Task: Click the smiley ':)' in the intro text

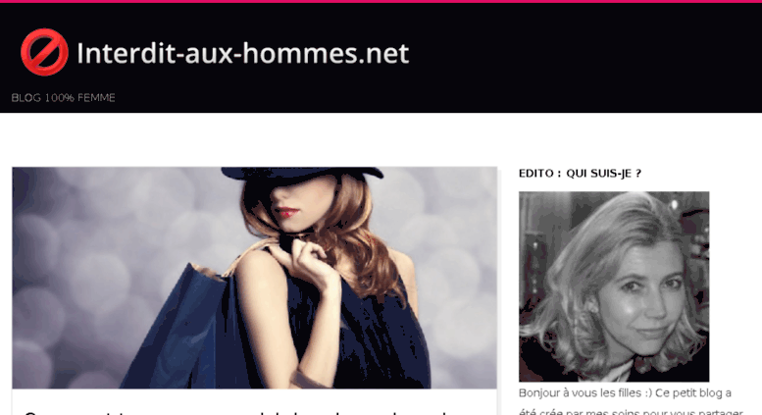Action: tap(647, 392)
